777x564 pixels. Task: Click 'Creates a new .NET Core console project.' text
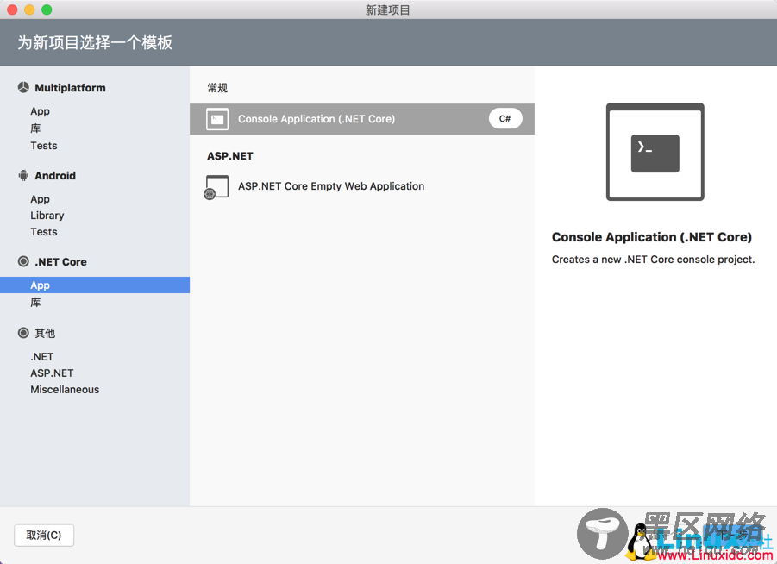[653, 260]
